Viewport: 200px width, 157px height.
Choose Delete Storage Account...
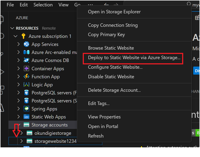[x=134, y=90]
